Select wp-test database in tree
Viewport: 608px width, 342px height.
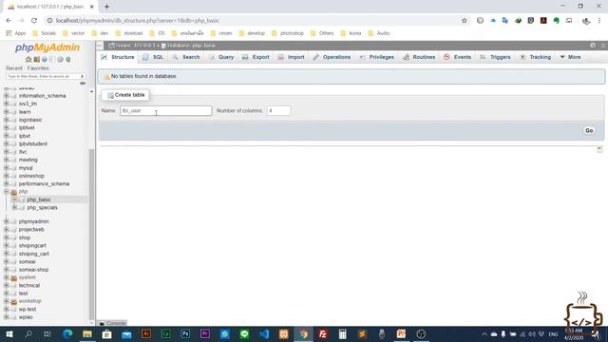28,309
